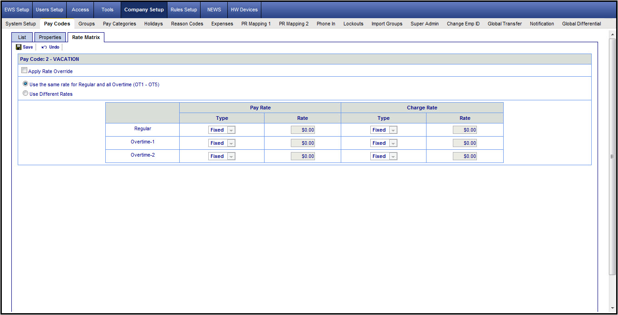Open Regular Pay Rate Type dropdown
This screenshot has height=315, width=618.
point(231,130)
